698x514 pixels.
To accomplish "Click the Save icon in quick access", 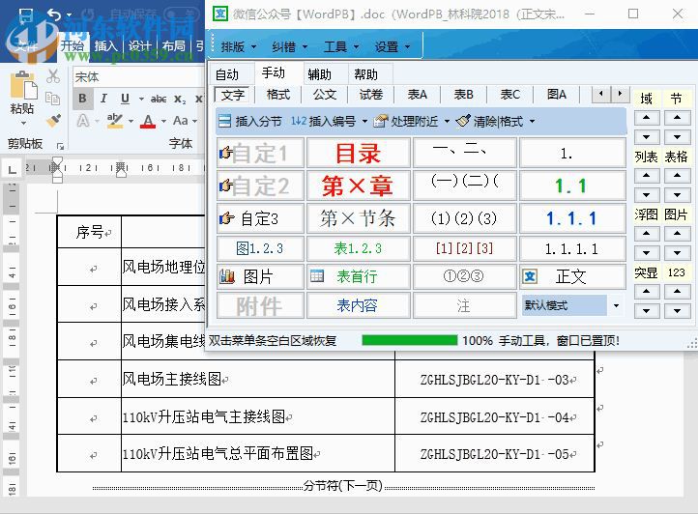I will (26, 15).
